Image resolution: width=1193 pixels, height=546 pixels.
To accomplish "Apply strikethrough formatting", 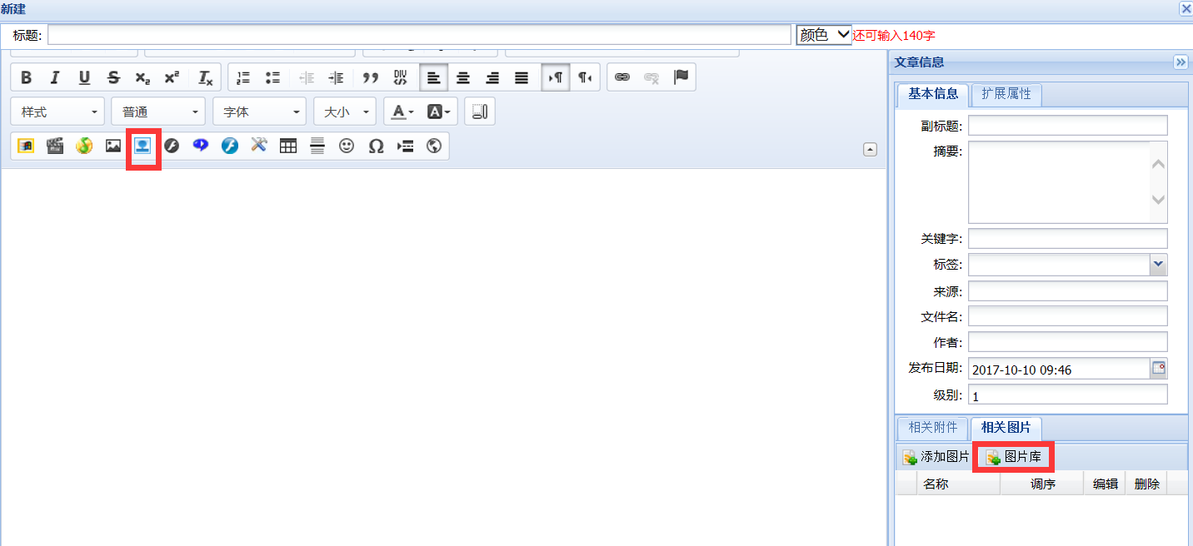I will (x=113, y=77).
